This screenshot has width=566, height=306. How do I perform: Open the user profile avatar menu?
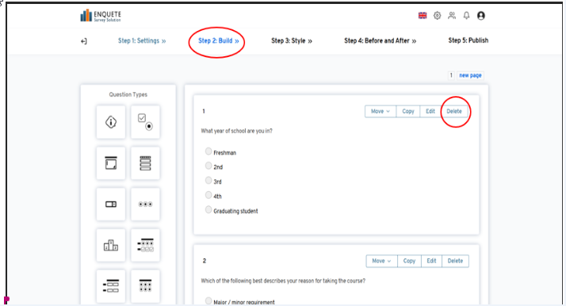481,16
